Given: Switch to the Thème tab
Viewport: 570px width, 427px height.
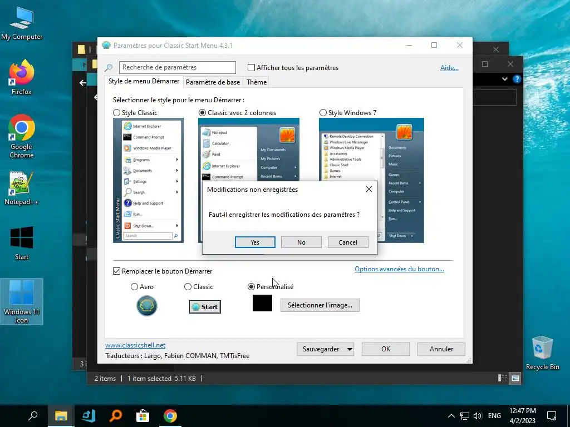Looking at the screenshot, I should pos(257,82).
